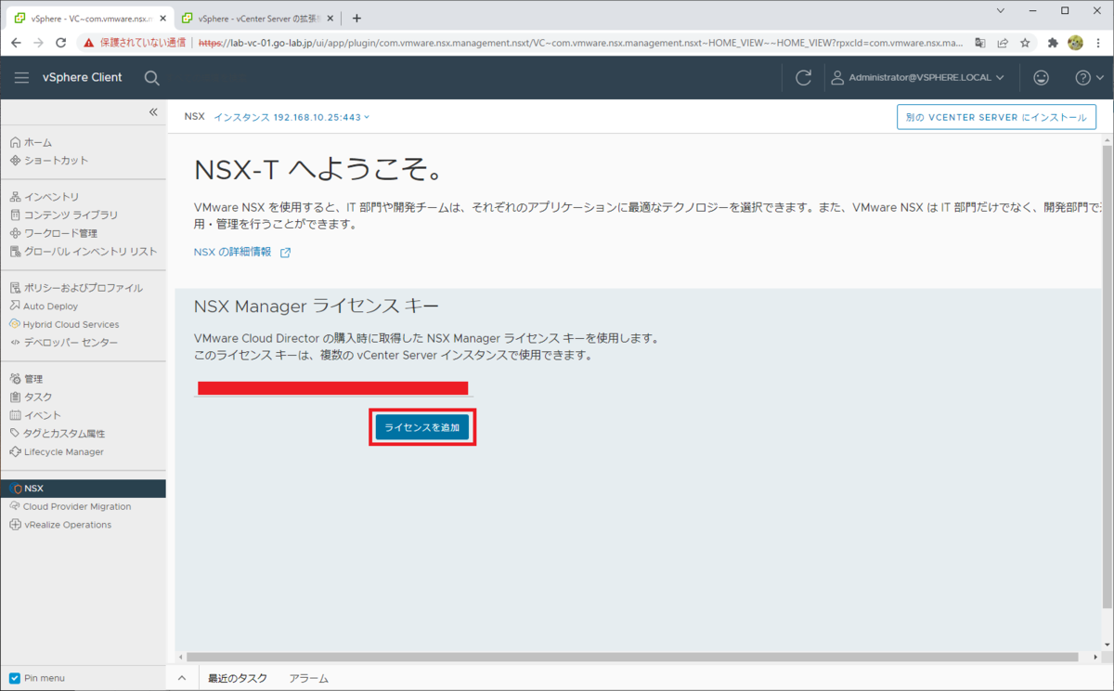The width and height of the screenshot is (1114, 691).
Task: Open a new browser tab
Action: click(356, 18)
